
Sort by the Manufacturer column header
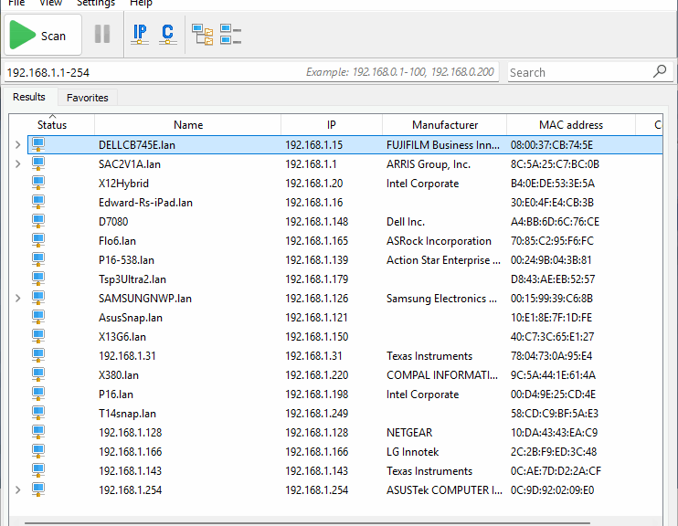pos(445,125)
